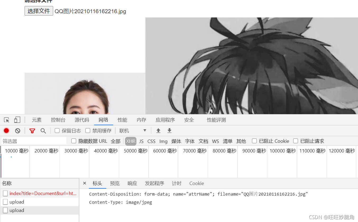Screen dimensions: 358x222
Task: Click the Content-Type: image/jpeg line
Action: pyautogui.click(x=121, y=202)
